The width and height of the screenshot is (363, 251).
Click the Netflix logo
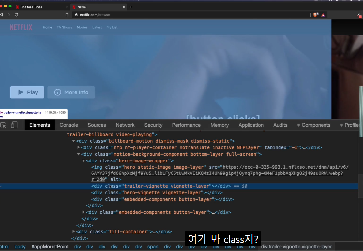[21, 27]
